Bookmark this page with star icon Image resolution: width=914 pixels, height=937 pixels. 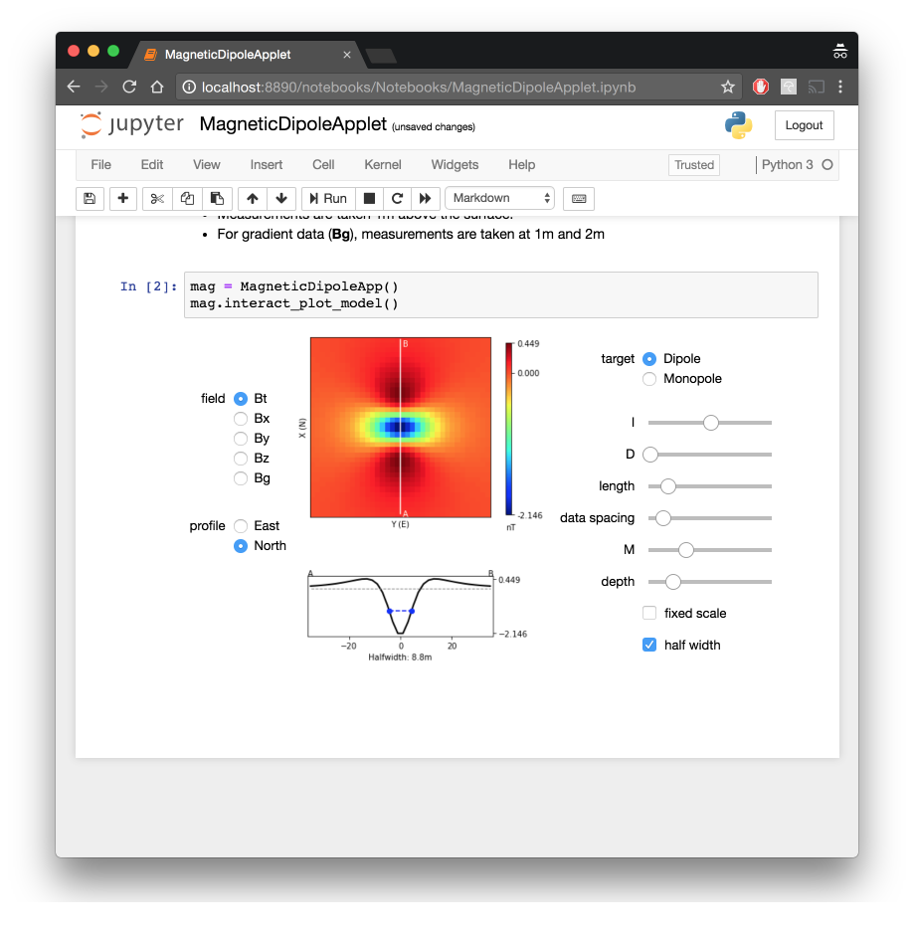pos(728,87)
